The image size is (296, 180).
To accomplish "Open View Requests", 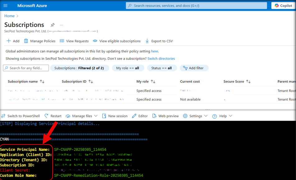I will point(74,41).
